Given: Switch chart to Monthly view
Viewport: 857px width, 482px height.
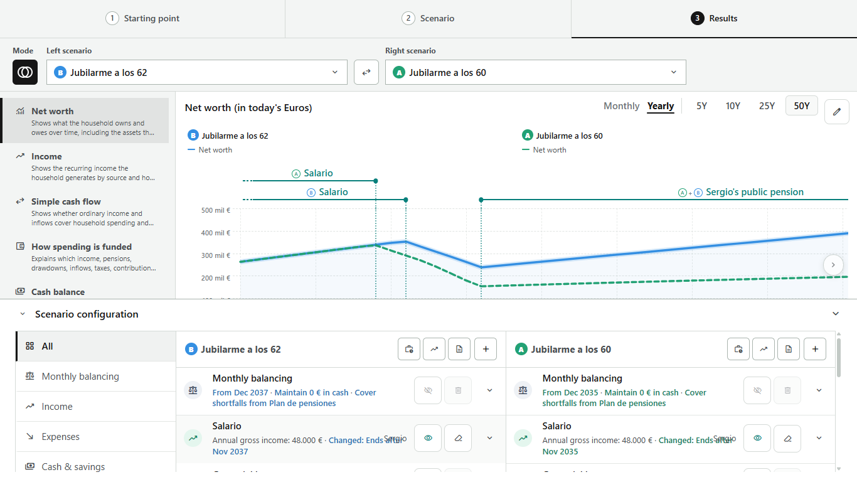Looking at the screenshot, I should (621, 106).
